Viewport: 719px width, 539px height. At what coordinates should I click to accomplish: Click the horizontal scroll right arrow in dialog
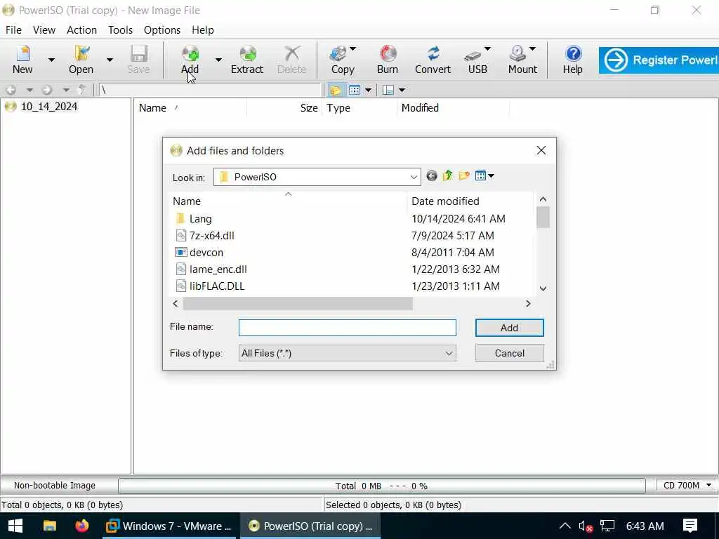[528, 303]
